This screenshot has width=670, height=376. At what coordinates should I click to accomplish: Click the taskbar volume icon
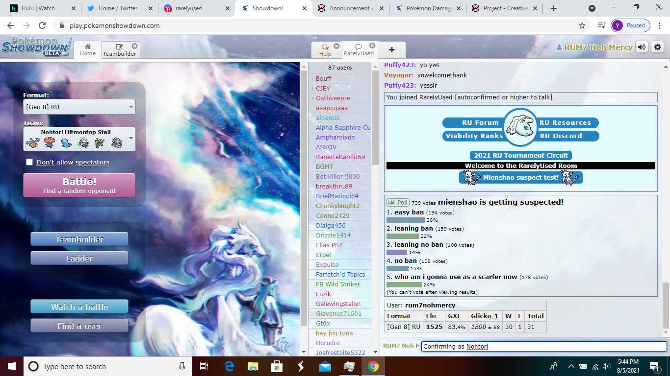606,366
